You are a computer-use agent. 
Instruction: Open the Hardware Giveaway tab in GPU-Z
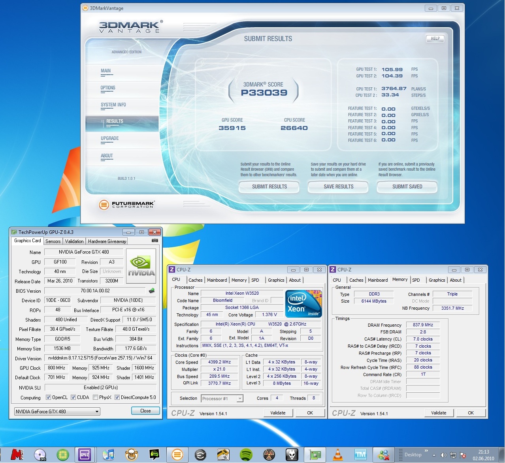(x=107, y=241)
